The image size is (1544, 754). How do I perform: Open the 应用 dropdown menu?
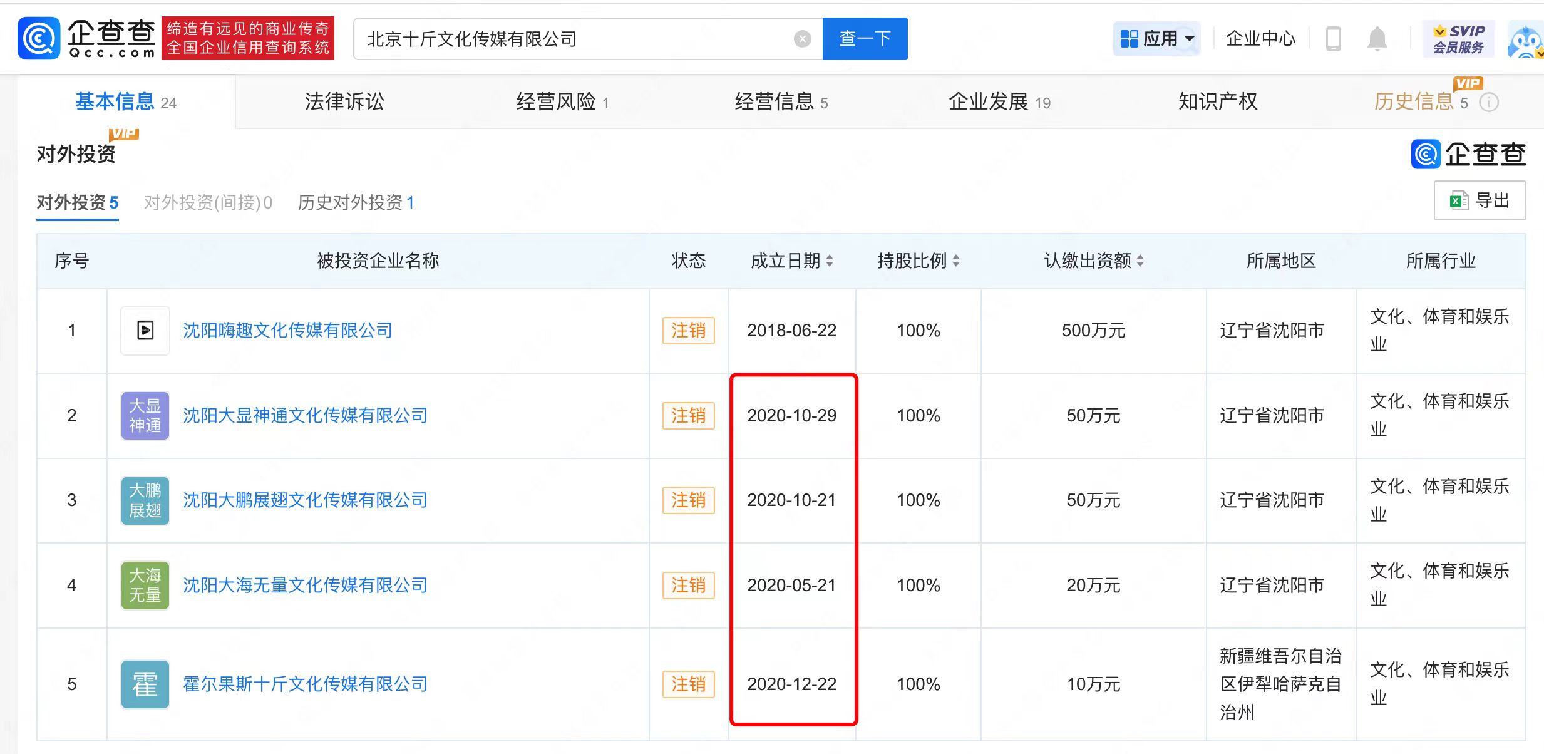(x=1157, y=38)
